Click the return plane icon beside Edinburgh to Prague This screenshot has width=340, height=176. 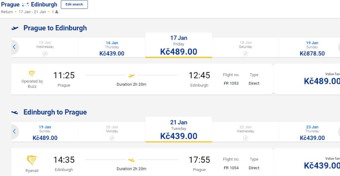pos(15,112)
